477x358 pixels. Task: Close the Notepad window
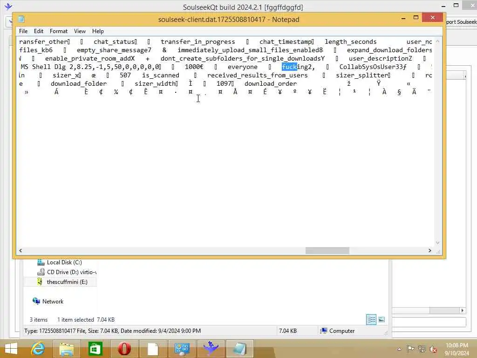(432, 18)
